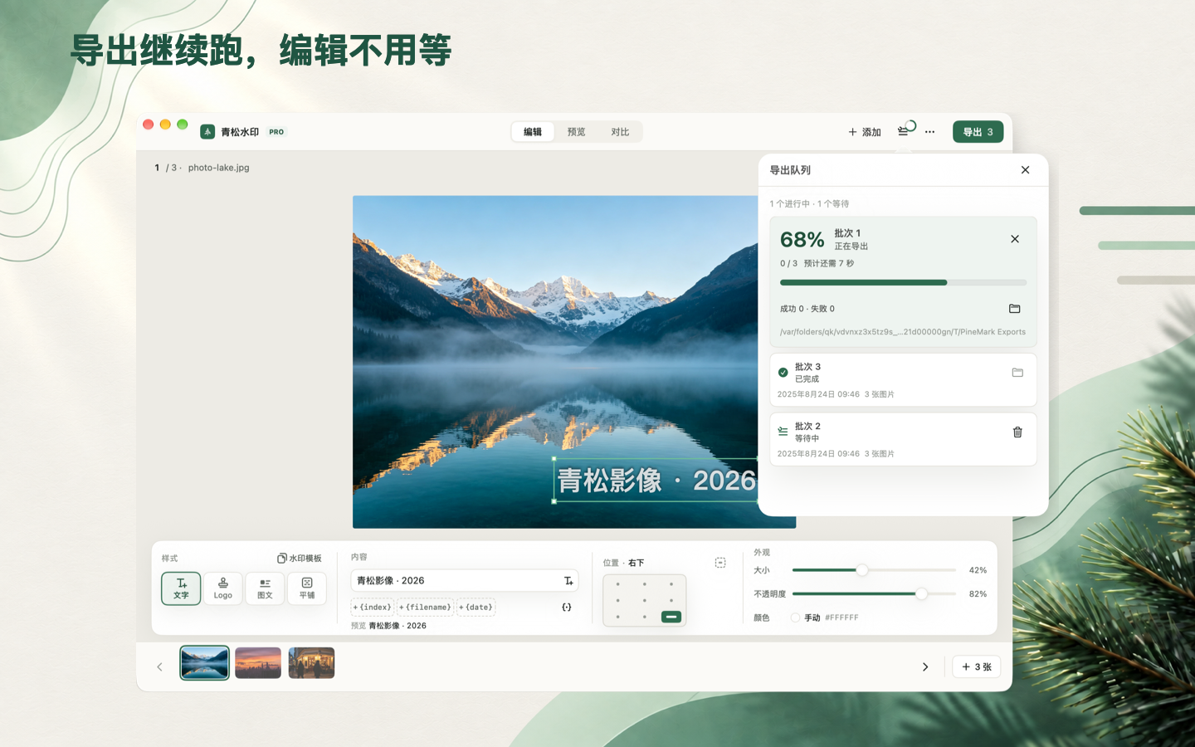Select the sunset photo thumbnail
Viewport: 1195px width, 747px height.
258,663
